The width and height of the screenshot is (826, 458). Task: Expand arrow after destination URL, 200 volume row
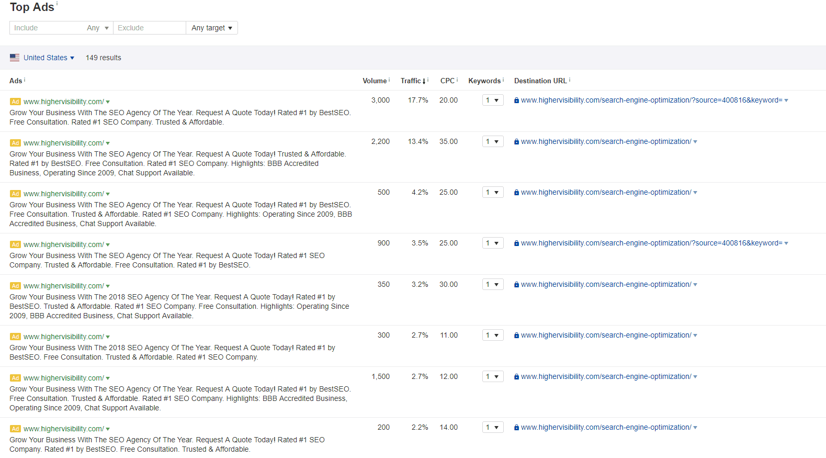695,428
